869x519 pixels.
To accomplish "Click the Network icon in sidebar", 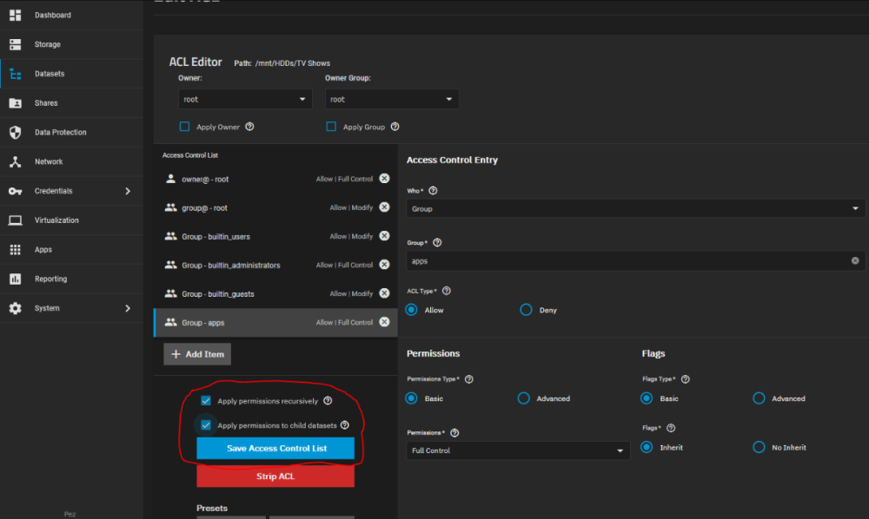I will [x=15, y=161].
